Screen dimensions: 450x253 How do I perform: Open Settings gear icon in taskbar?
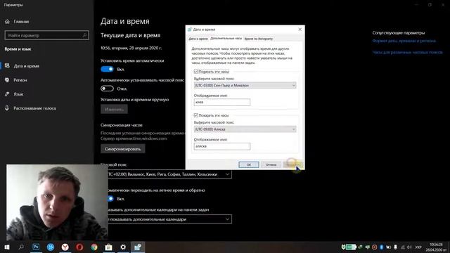(x=123, y=247)
